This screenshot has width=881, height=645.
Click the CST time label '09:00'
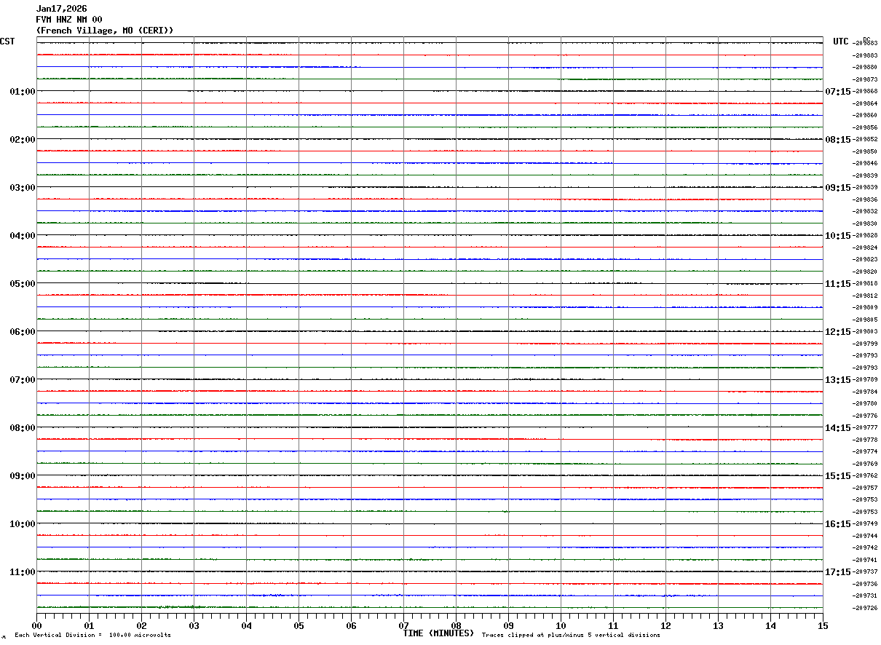point(22,475)
